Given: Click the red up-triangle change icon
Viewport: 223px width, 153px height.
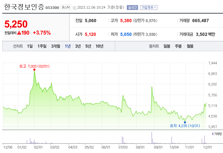Looking at the screenshot, I should tap(19, 33).
